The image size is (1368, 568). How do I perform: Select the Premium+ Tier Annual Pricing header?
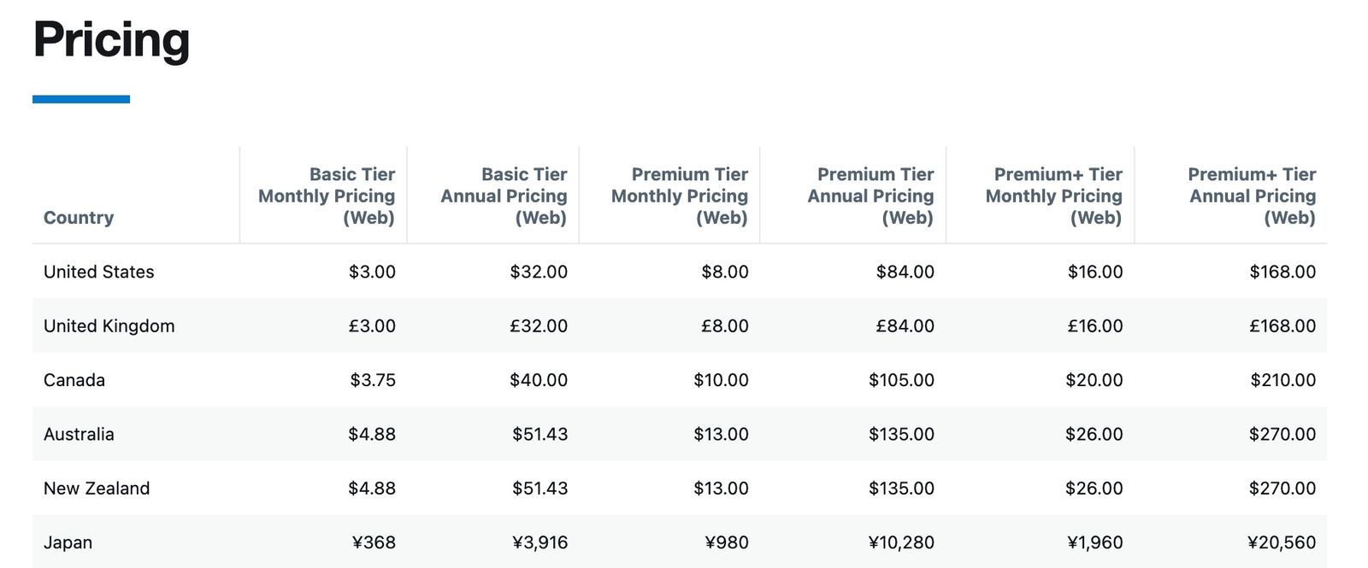1253,196
